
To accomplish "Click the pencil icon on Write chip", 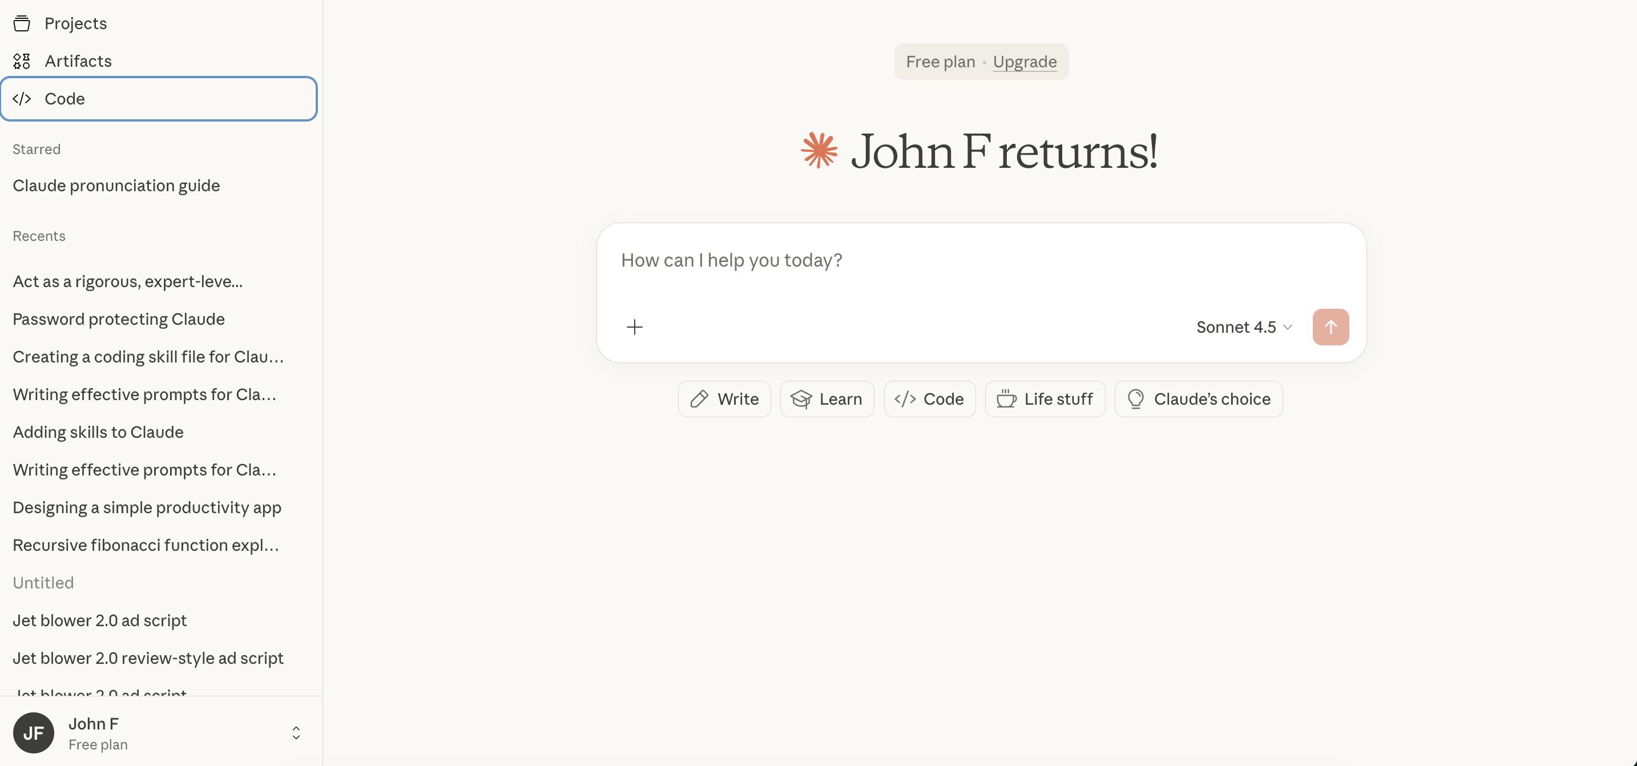I will 699,399.
